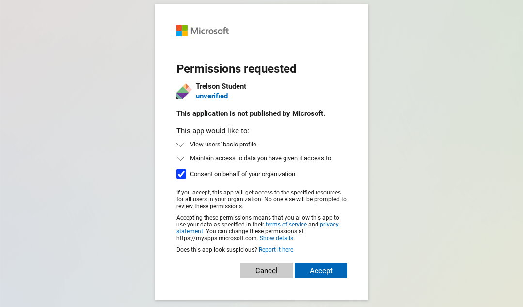The width and height of the screenshot is (523, 307).
Task: Click the Microsoft wordmark text
Action: tap(209, 31)
